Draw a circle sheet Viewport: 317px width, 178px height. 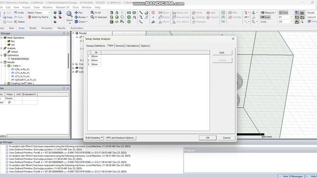point(129,17)
